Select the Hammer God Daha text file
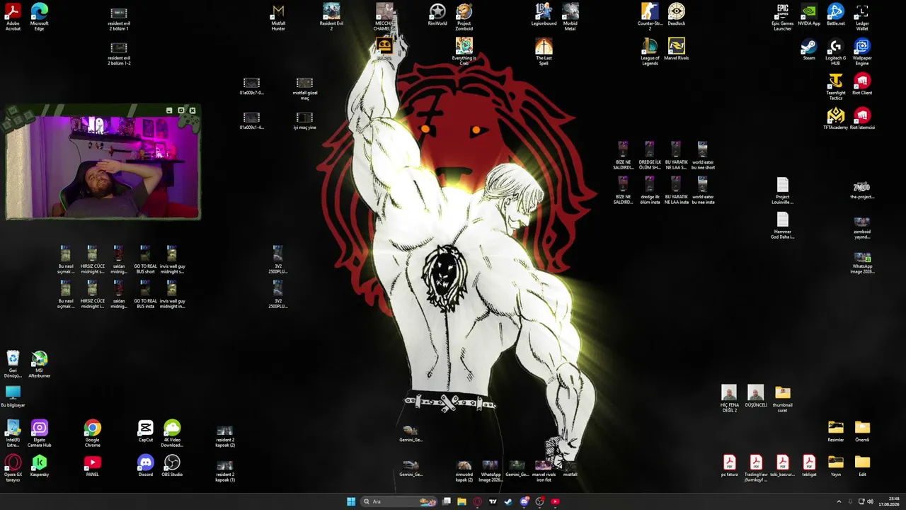This screenshot has width=906, height=510. click(783, 226)
